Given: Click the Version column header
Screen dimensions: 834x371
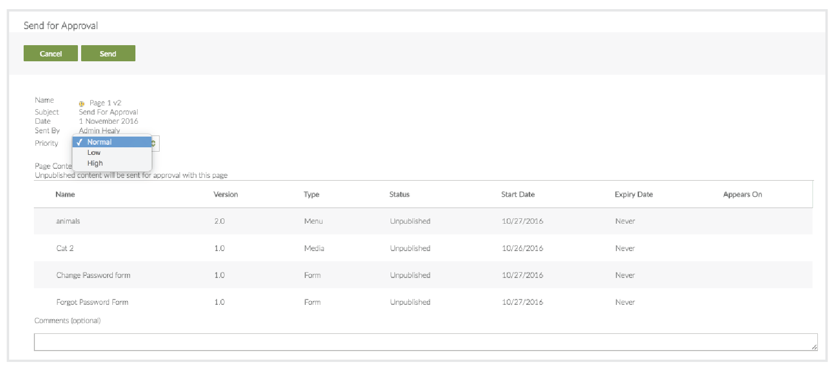Looking at the screenshot, I should pos(226,195).
